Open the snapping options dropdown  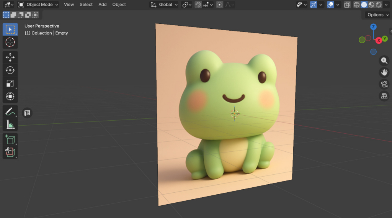click(208, 5)
